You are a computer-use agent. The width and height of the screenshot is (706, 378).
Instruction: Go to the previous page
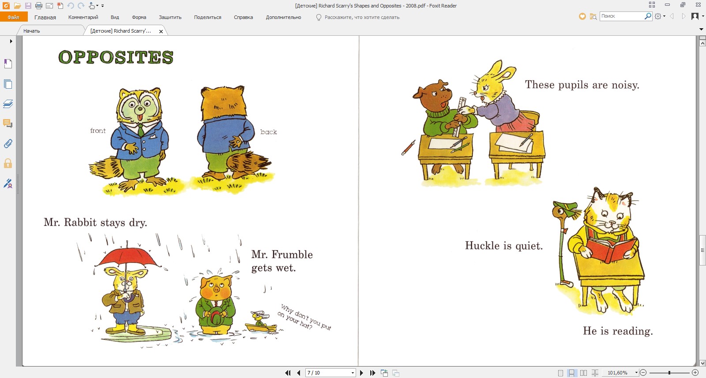point(299,373)
